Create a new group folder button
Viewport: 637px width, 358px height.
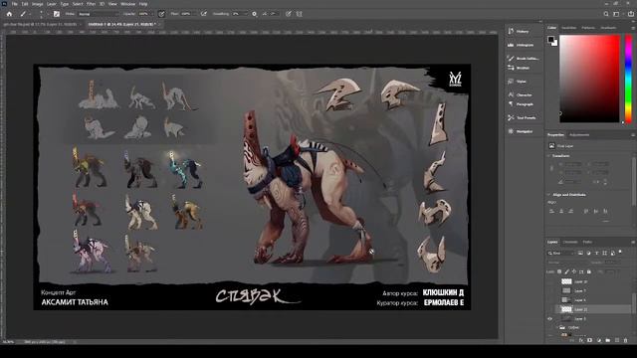pos(608,340)
